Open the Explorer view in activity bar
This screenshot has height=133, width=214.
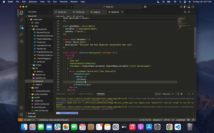(x=21, y=13)
